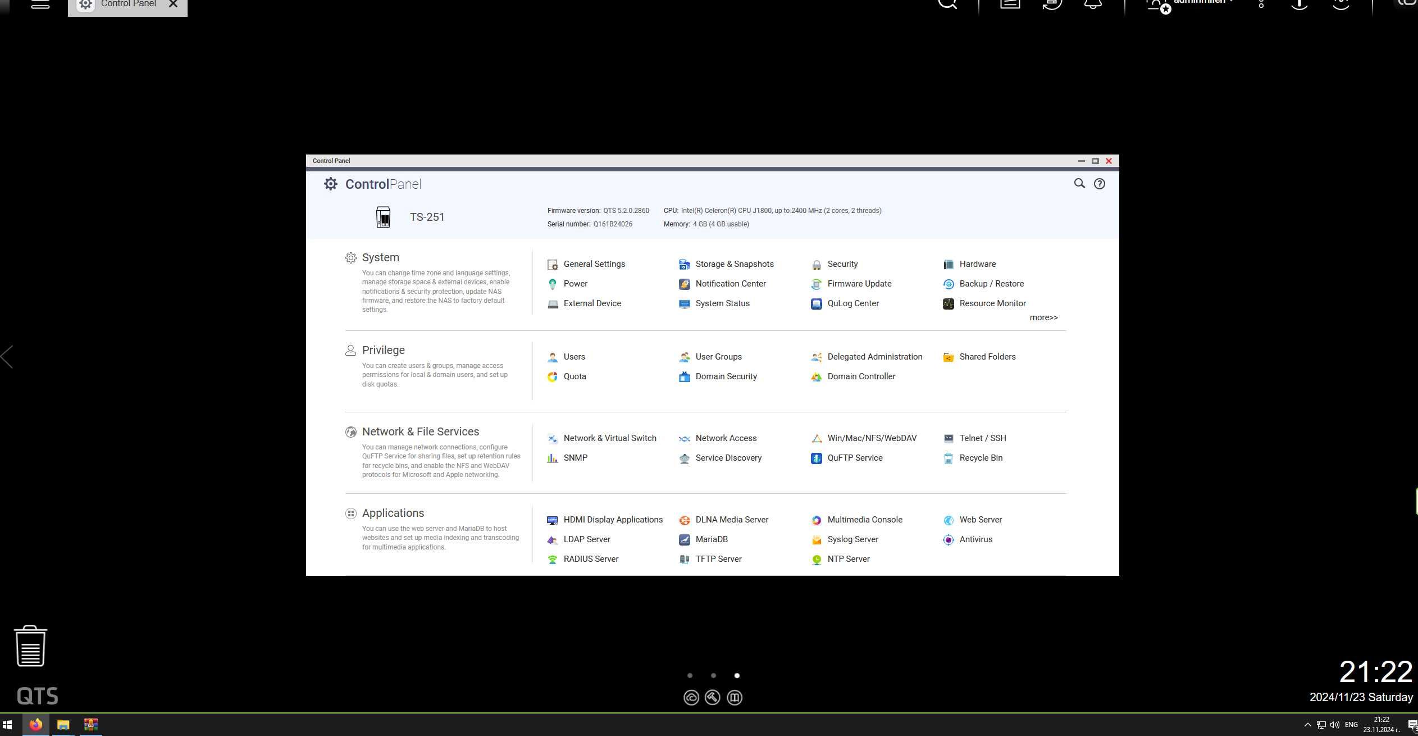Screen dimensions: 1418x736
Task: Open Service Discovery
Action: coord(720,458)
